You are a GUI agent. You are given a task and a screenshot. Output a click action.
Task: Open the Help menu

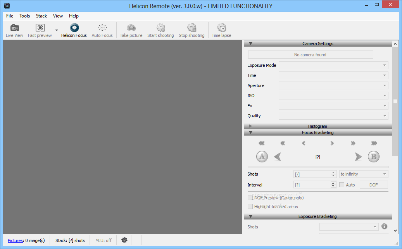74,16
